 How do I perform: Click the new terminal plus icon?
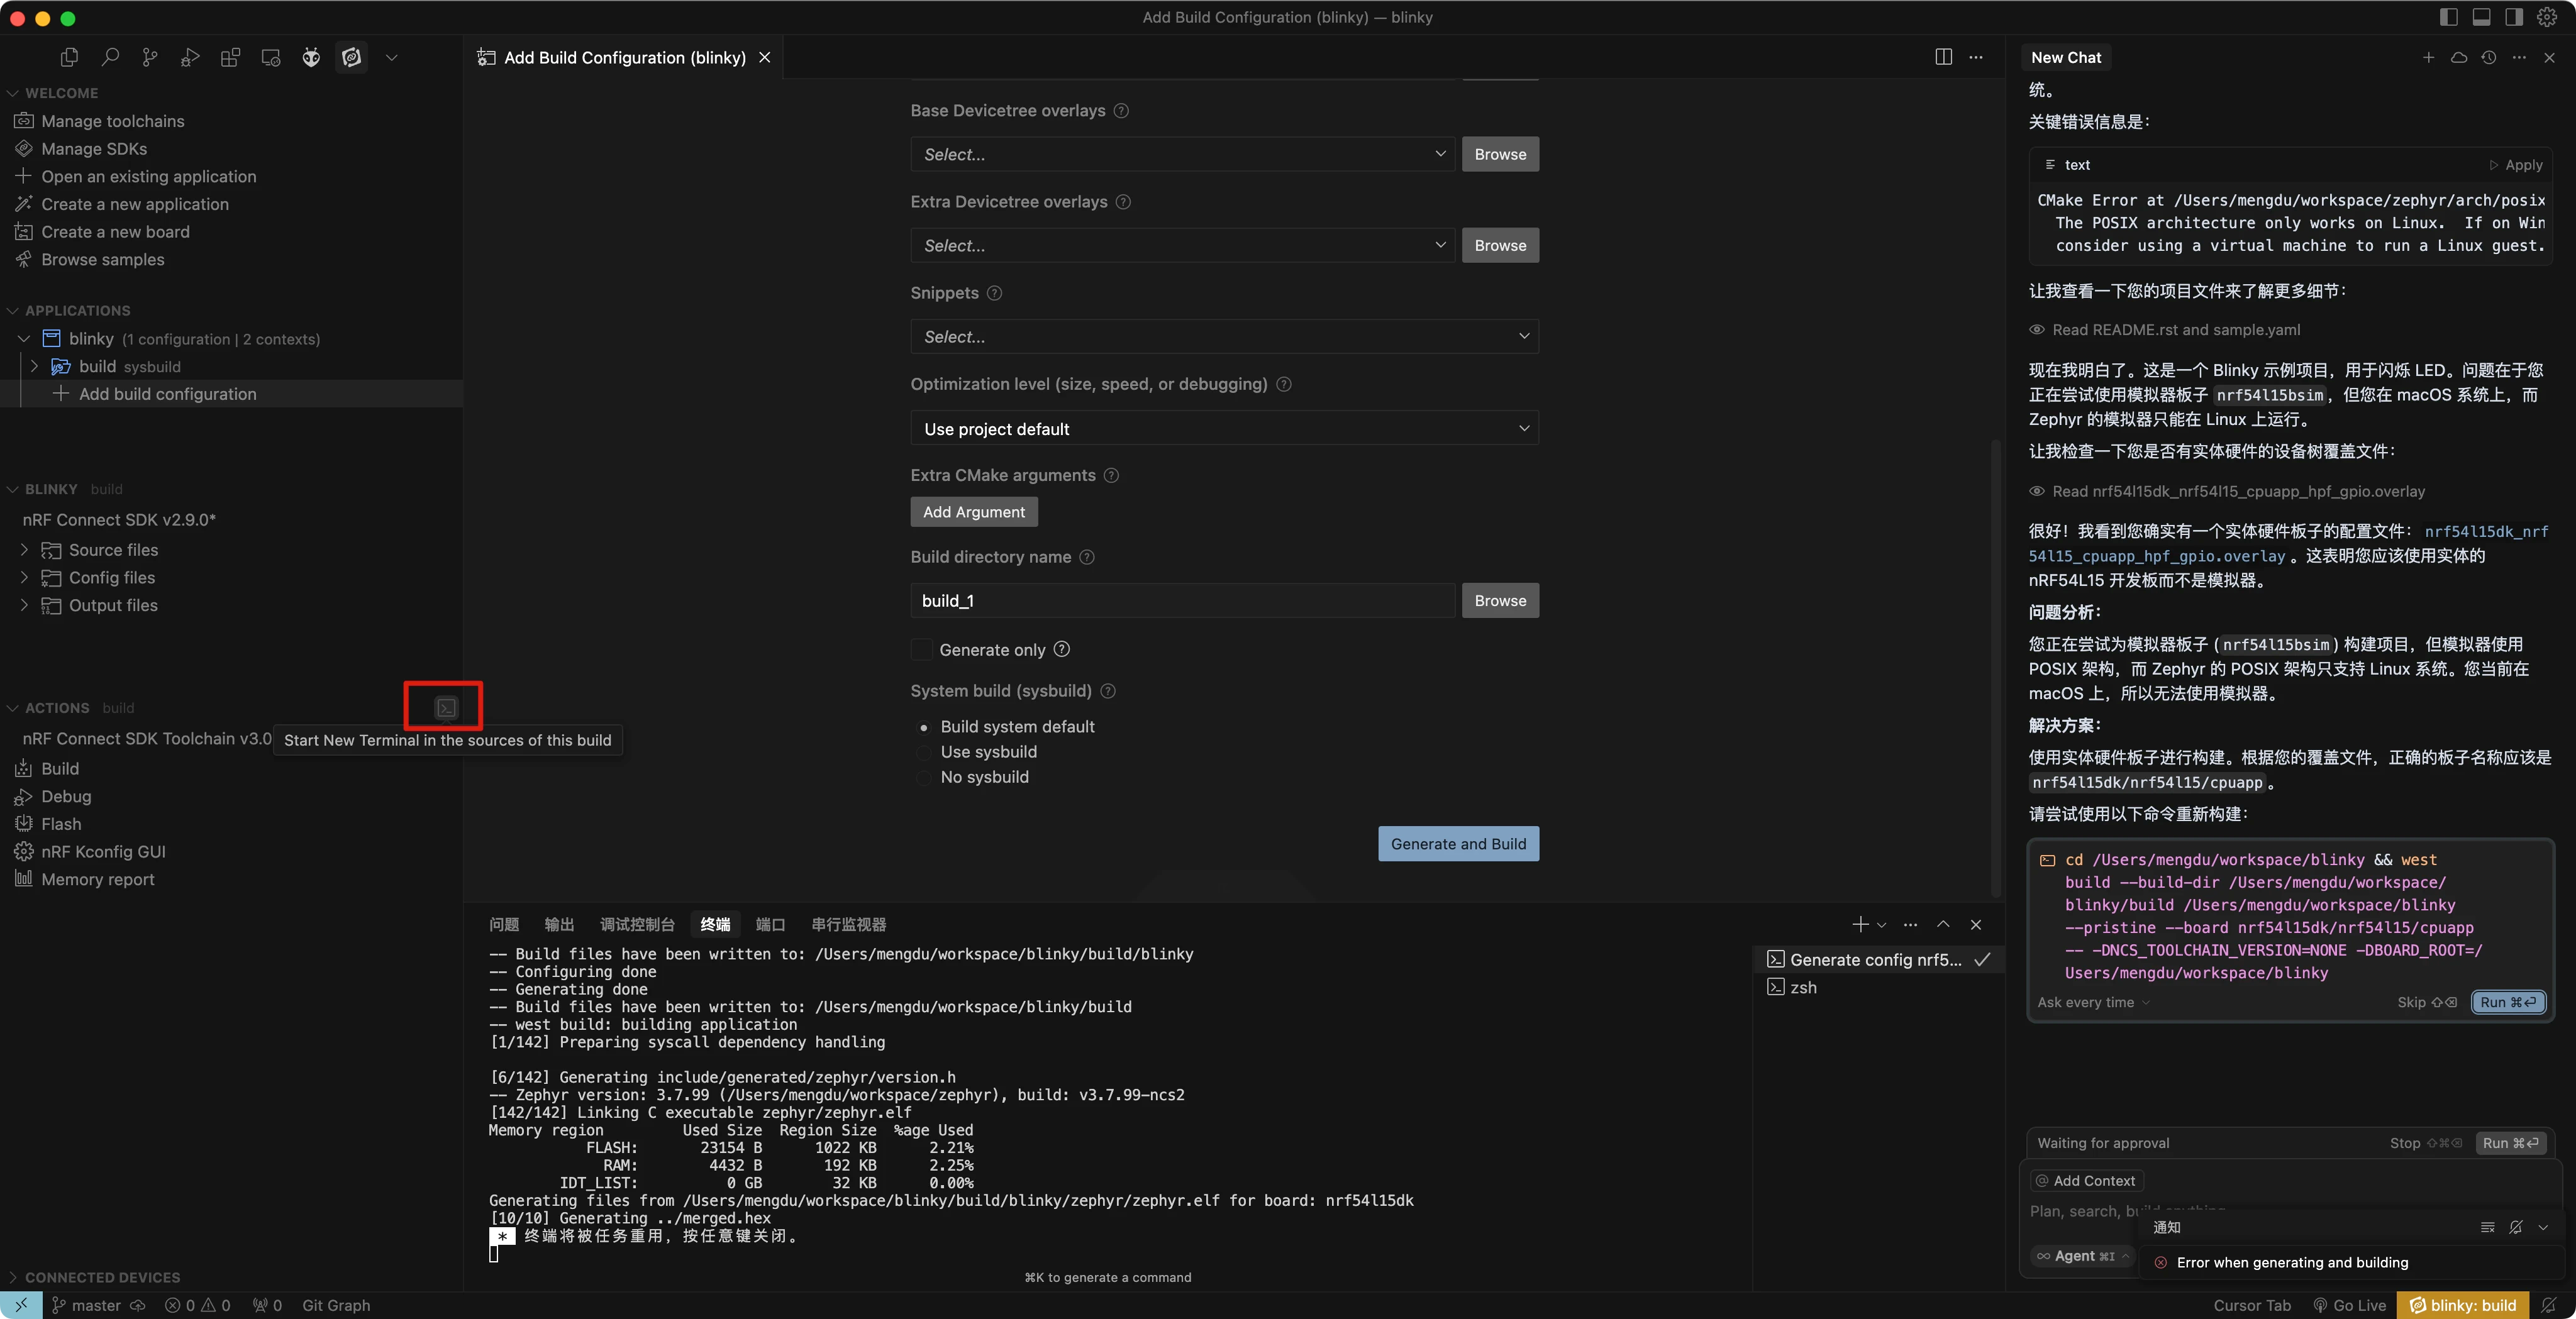pos(1859,924)
